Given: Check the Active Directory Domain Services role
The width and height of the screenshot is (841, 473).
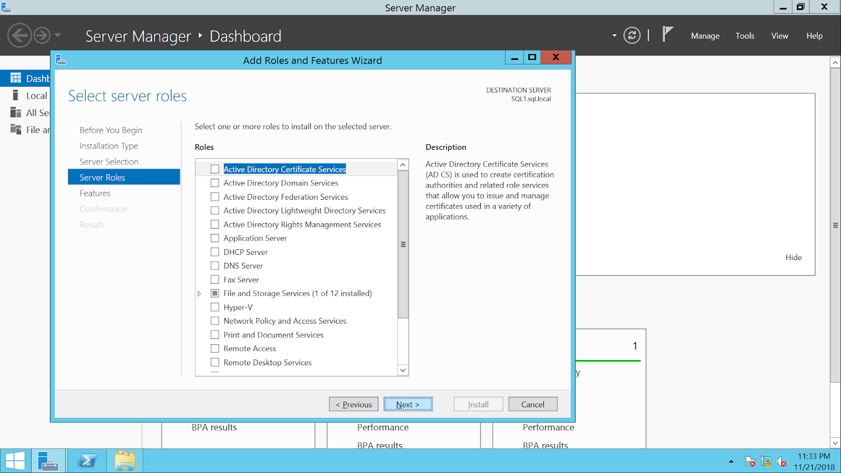Looking at the screenshot, I should [214, 183].
